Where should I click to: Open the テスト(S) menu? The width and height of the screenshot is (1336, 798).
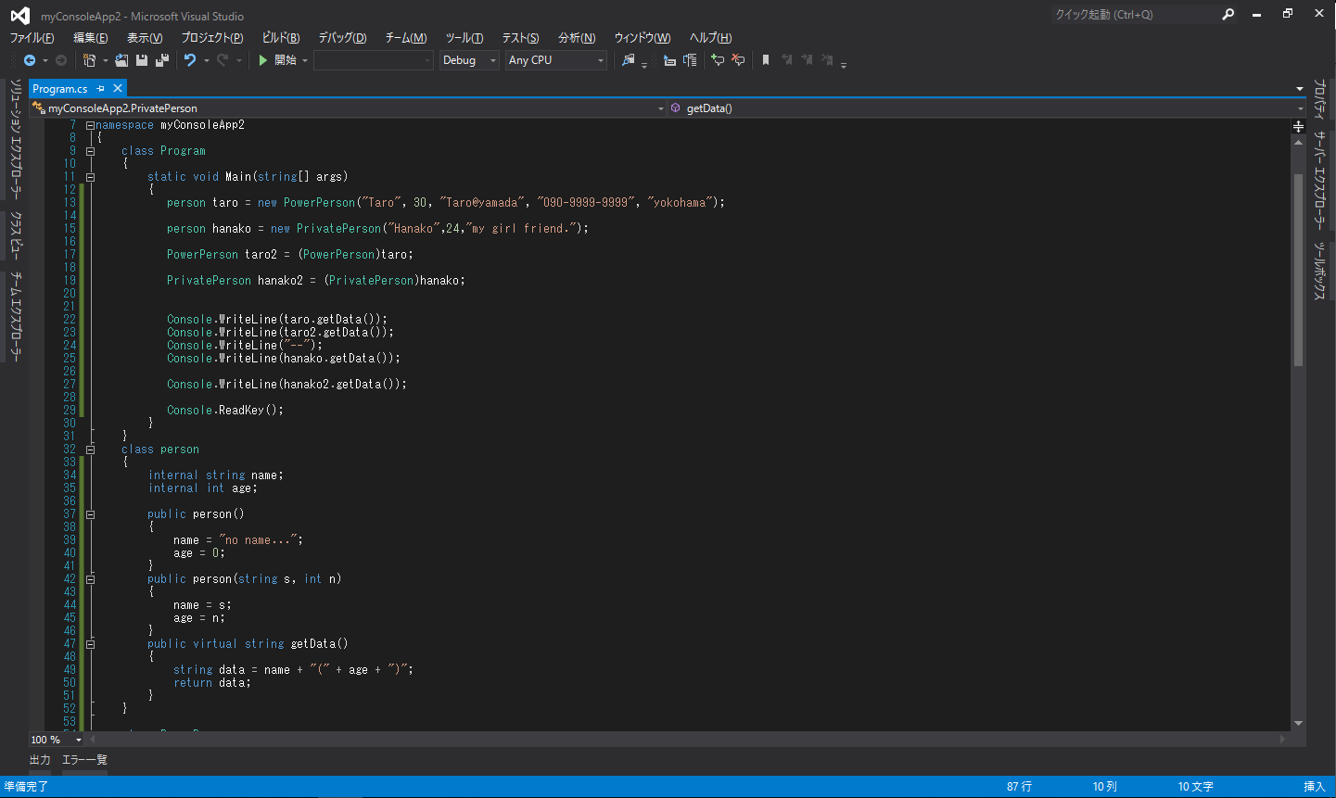coord(520,38)
